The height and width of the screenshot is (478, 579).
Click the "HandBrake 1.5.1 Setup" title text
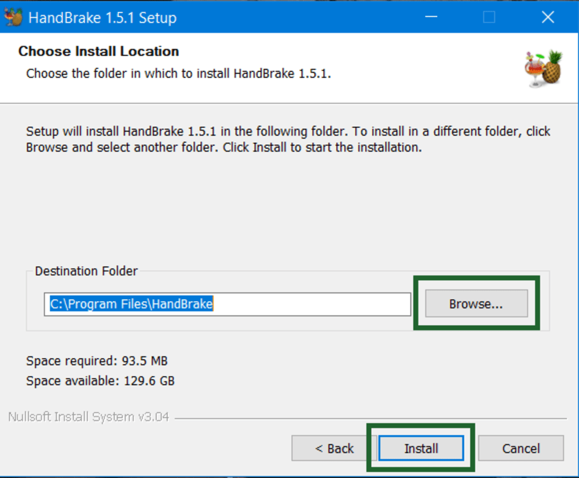(x=102, y=18)
